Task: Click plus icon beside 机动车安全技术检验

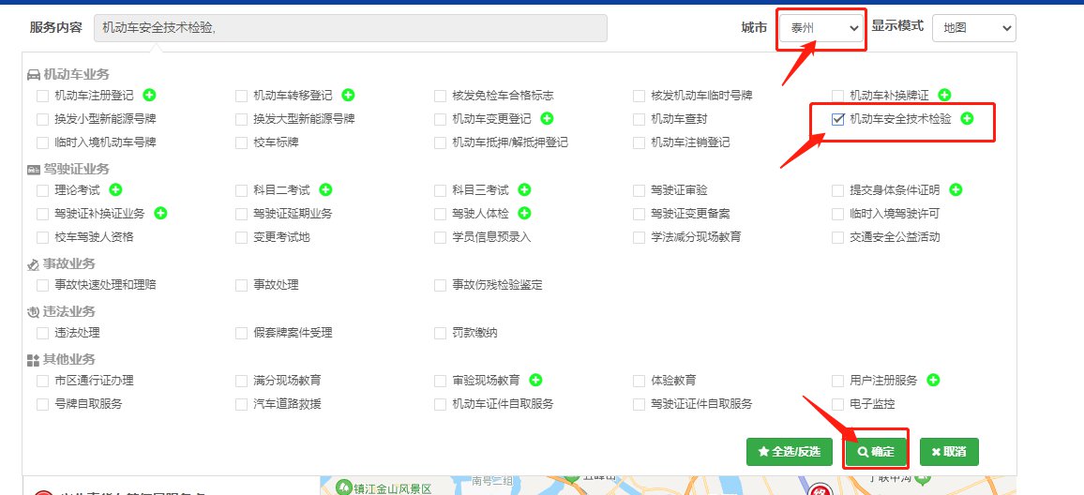Action: point(967,119)
